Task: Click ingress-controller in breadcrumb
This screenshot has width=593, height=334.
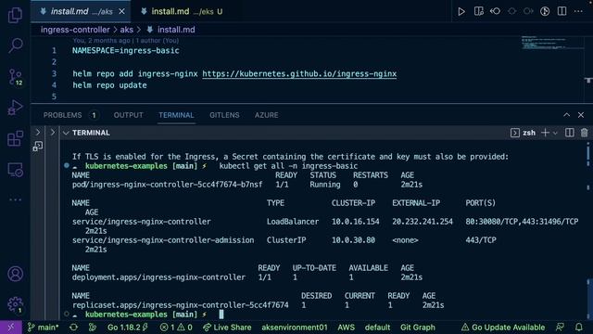Action: pos(75,30)
